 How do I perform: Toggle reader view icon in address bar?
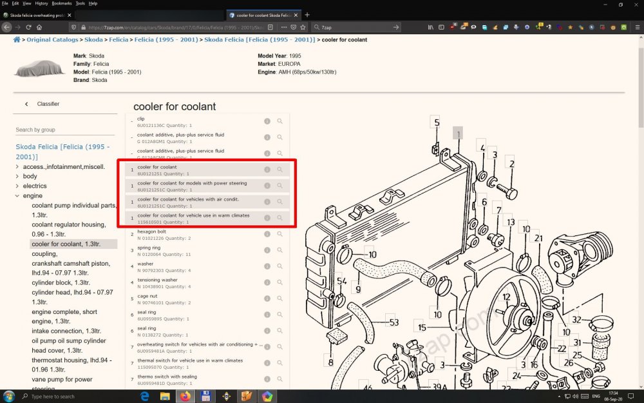pos(270,27)
